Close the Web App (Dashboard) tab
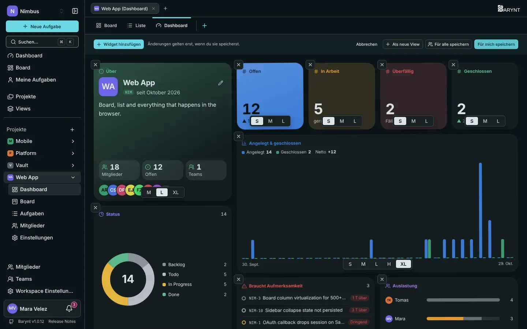Screen dimensions: 527x329 154,8
